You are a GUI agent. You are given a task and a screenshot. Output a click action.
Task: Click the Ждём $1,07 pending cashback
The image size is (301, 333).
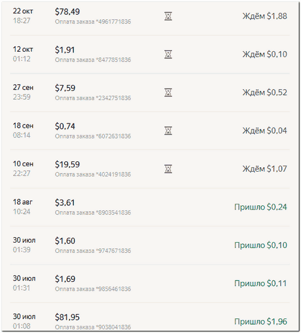pyautogui.click(x=265, y=169)
